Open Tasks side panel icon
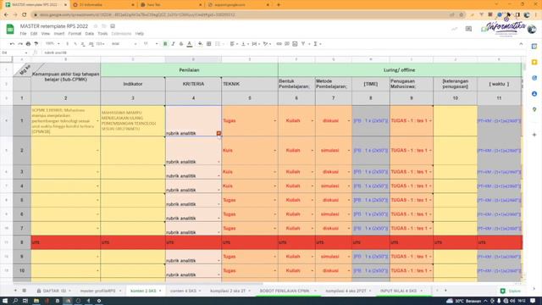This screenshot has width=542, height=305. [534, 78]
